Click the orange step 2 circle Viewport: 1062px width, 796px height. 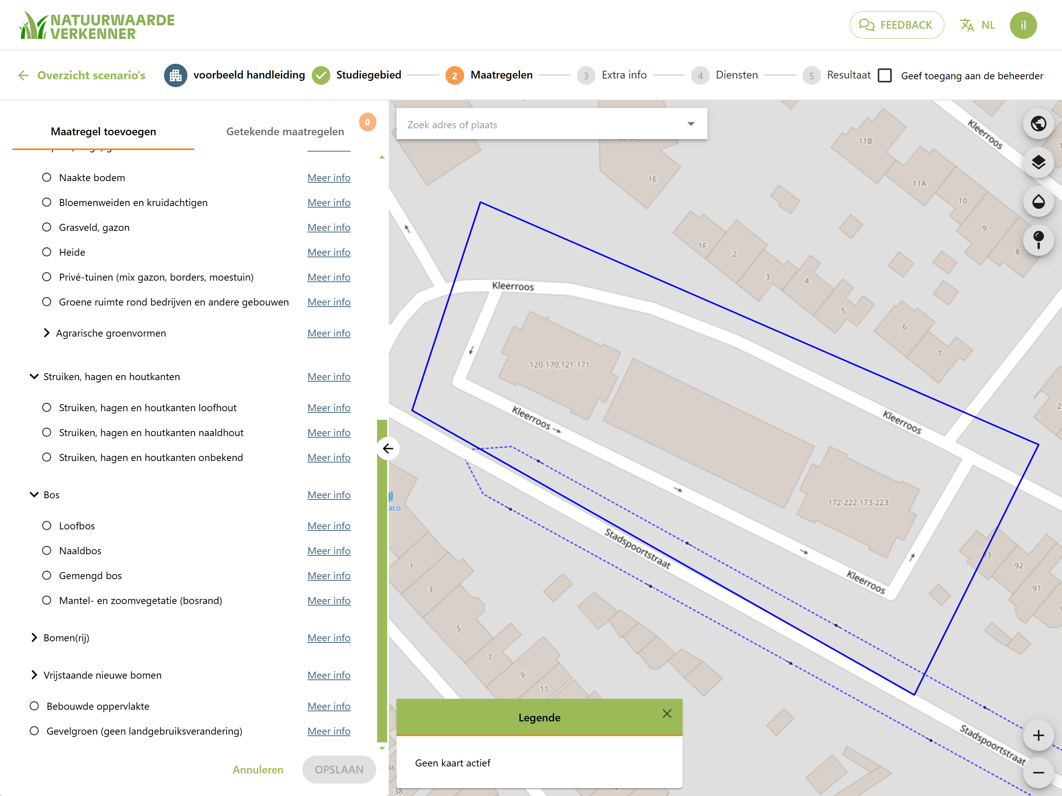[x=454, y=75]
